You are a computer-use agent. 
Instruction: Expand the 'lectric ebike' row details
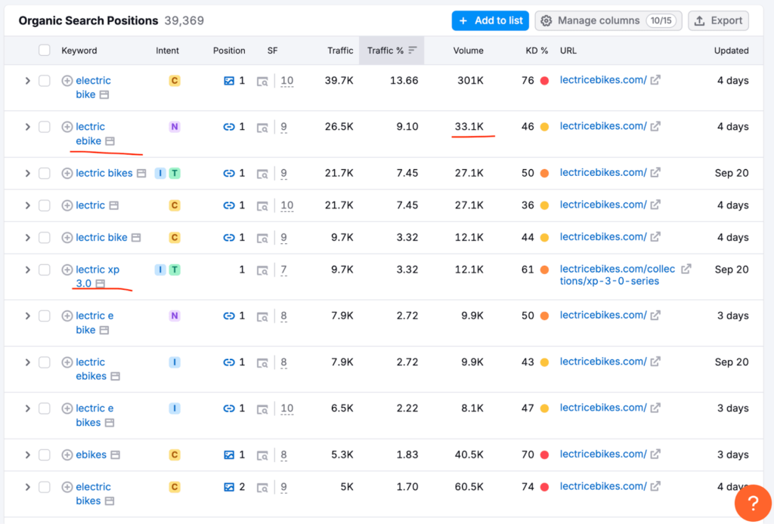[x=27, y=127]
